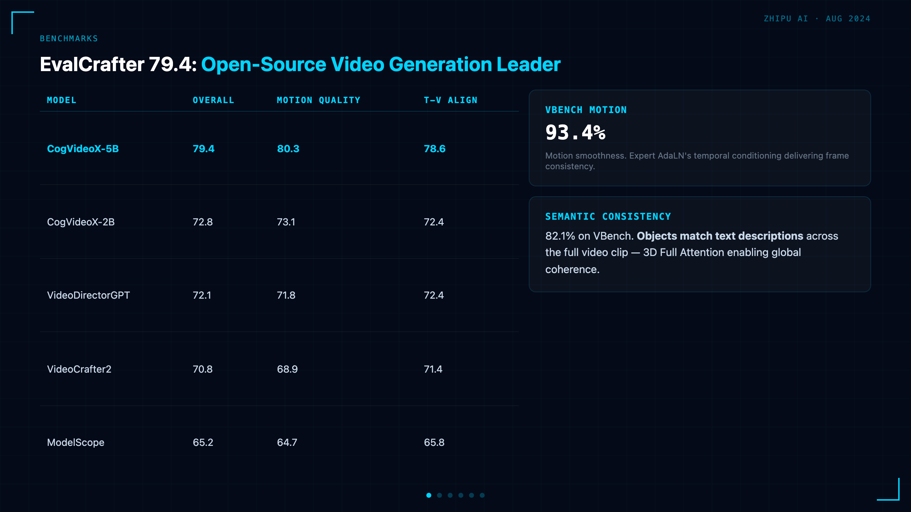Sort by the MOTION QUALITY column header
Screen dimensions: 911x512
coord(318,100)
